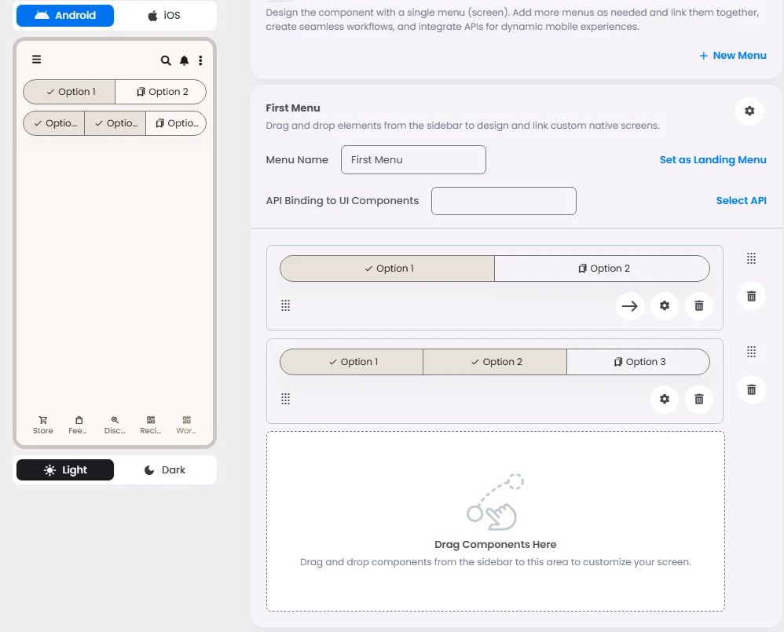The width and height of the screenshot is (784, 632).
Task: Switch to iOS platform tab
Action: (x=165, y=16)
